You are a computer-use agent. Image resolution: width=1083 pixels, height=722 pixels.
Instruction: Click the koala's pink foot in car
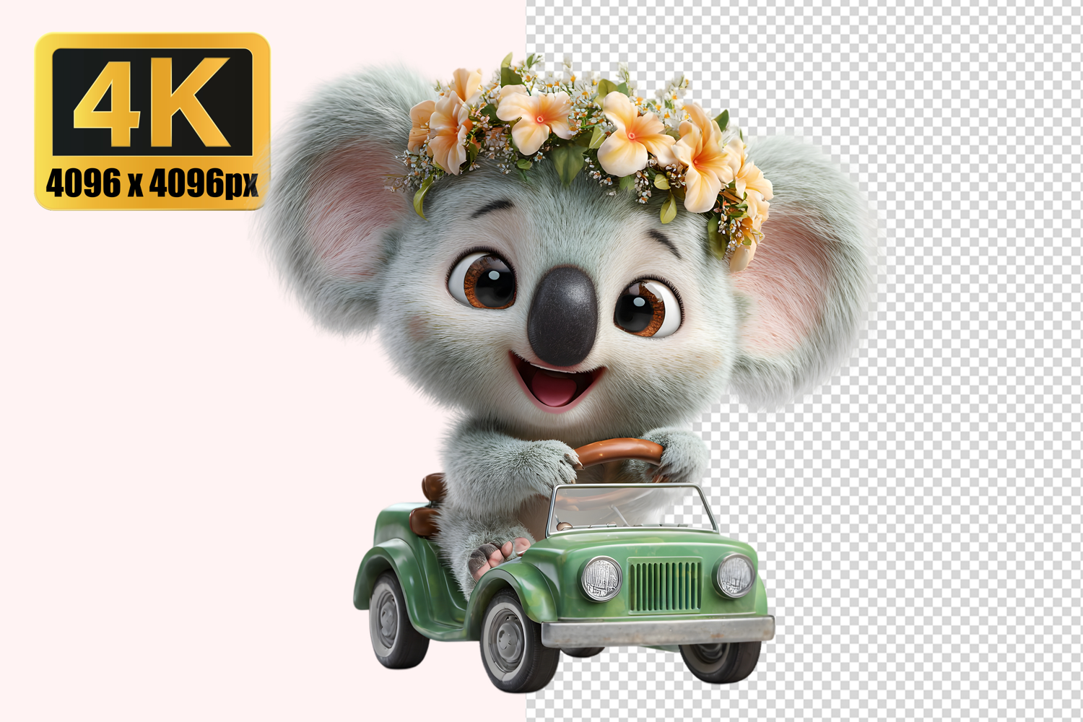[496, 554]
